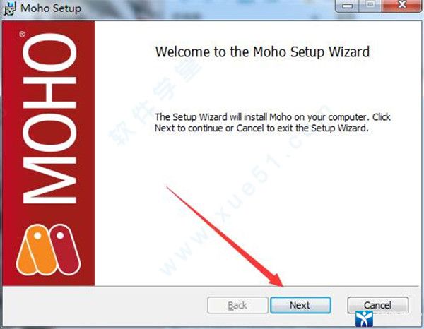Click the 'Moho Setup' window title text
The image size is (424, 329).
point(51,8)
